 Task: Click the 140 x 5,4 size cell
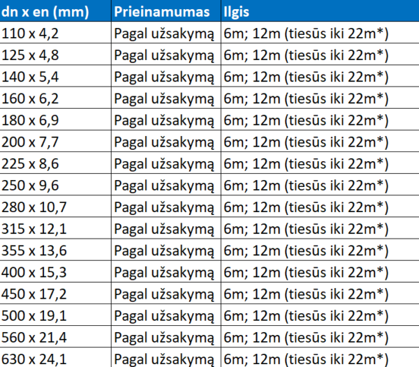tap(55, 76)
